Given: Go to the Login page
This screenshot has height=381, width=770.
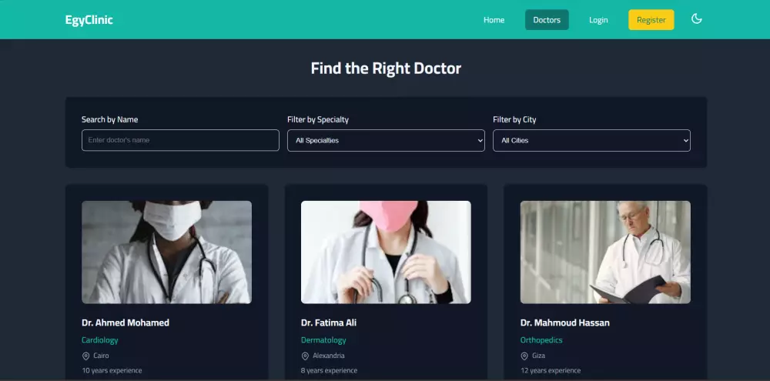Looking at the screenshot, I should click(598, 20).
